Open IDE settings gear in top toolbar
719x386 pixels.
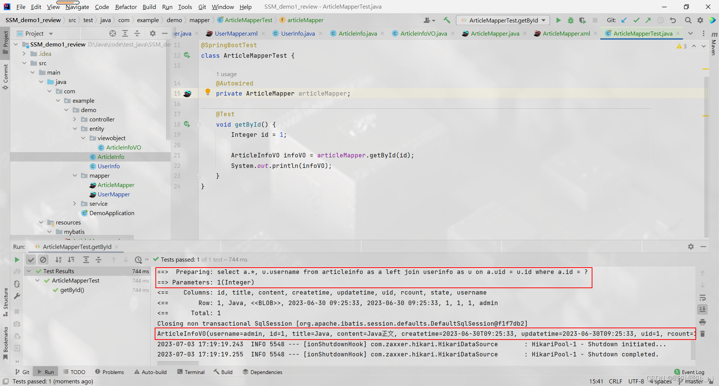tap(700, 20)
